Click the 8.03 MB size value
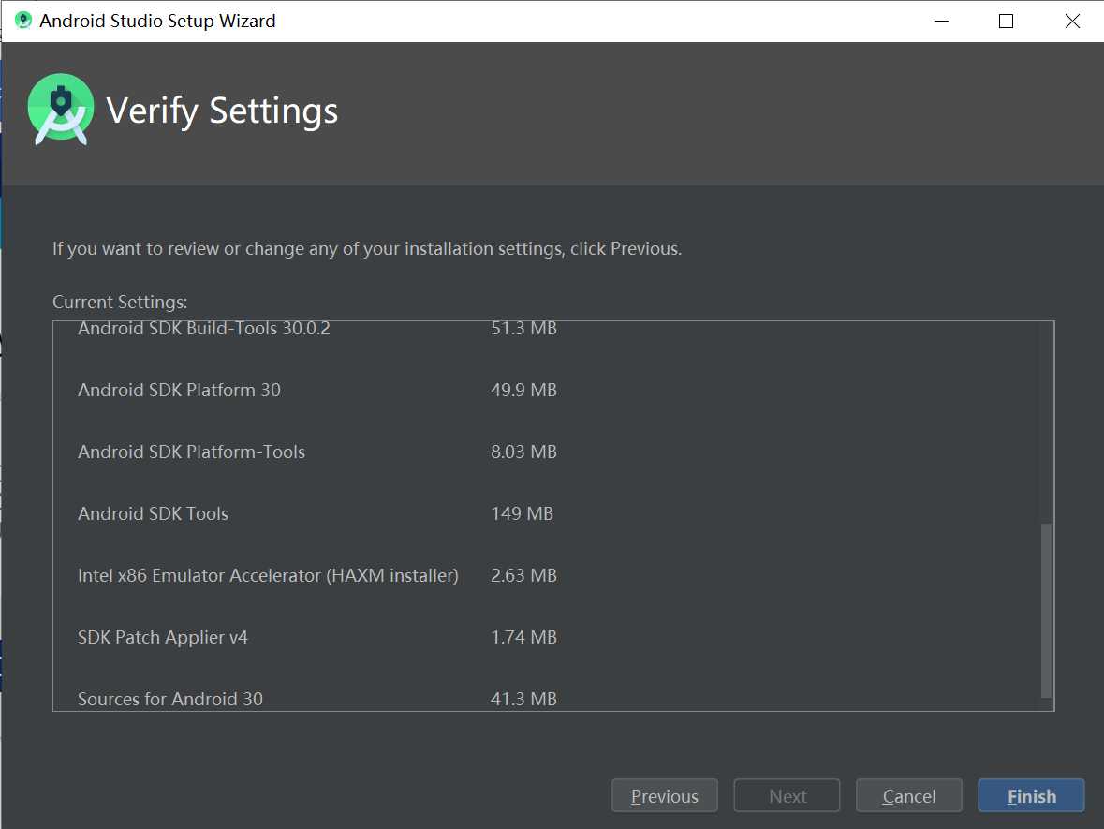This screenshot has width=1104, height=829. click(523, 452)
